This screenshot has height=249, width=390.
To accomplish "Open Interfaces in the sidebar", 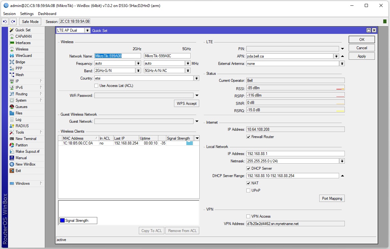I will [23, 43].
